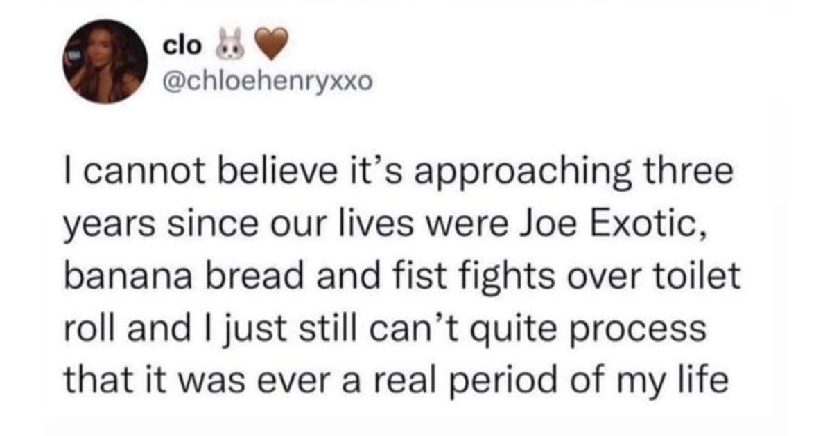Click the display name "clo"
Screen dimensions: 832x436
coord(182,45)
